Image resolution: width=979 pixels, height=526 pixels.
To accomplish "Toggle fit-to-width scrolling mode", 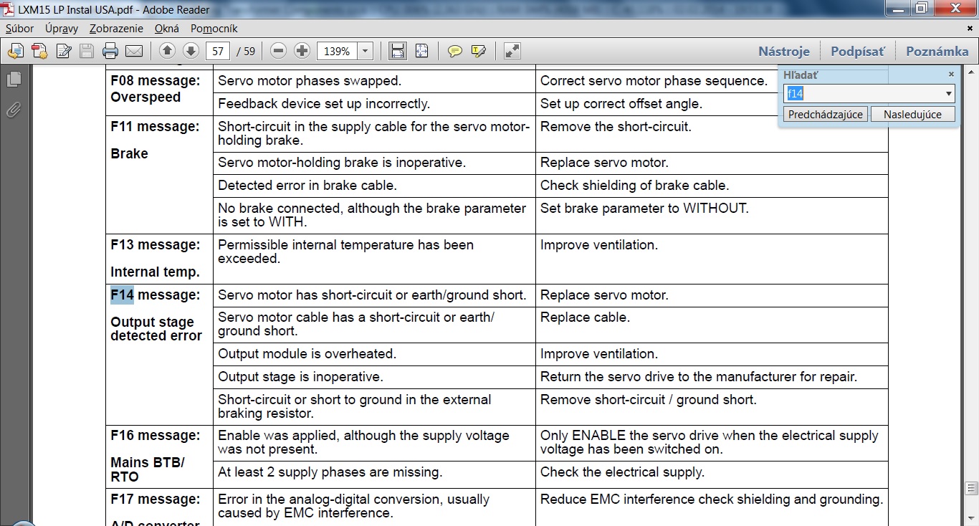I will pyautogui.click(x=397, y=51).
